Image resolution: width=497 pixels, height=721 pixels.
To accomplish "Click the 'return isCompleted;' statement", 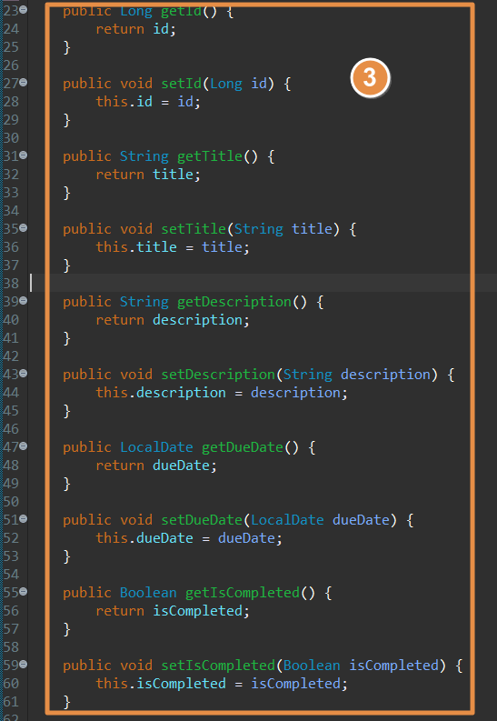I will (173, 611).
